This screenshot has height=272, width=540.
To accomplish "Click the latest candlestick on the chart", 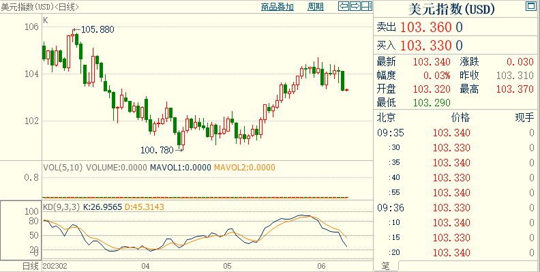I will [x=347, y=90].
